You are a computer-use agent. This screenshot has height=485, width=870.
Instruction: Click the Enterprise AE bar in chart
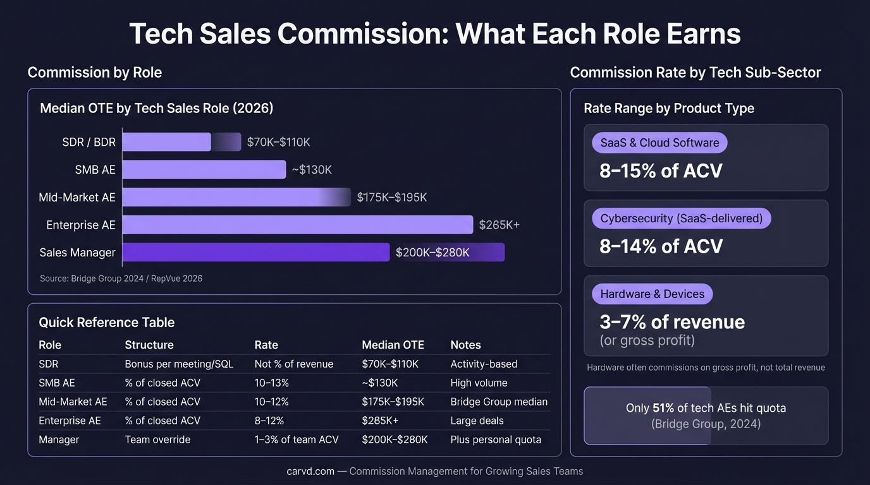[297, 225]
